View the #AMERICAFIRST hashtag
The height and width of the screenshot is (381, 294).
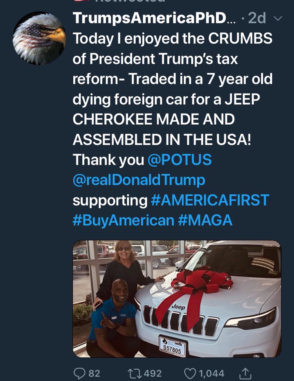tap(210, 200)
